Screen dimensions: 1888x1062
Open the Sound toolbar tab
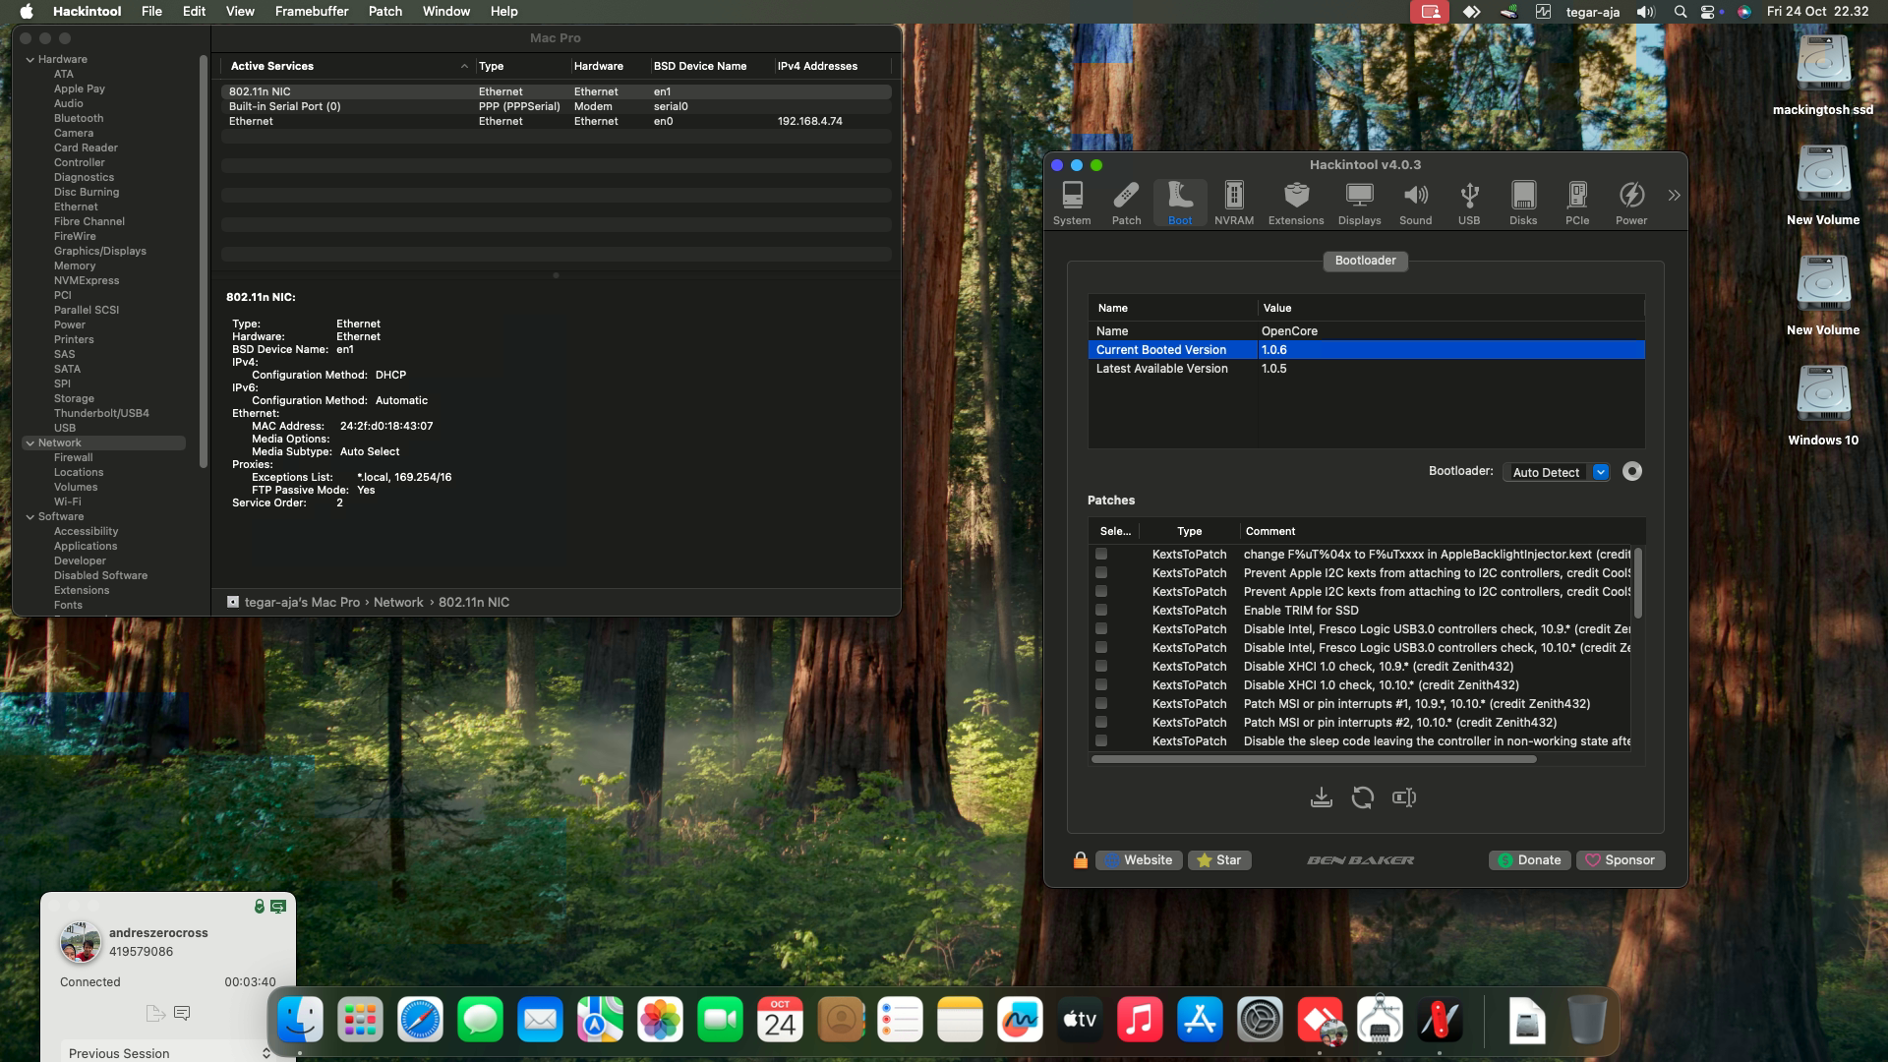pyautogui.click(x=1416, y=204)
